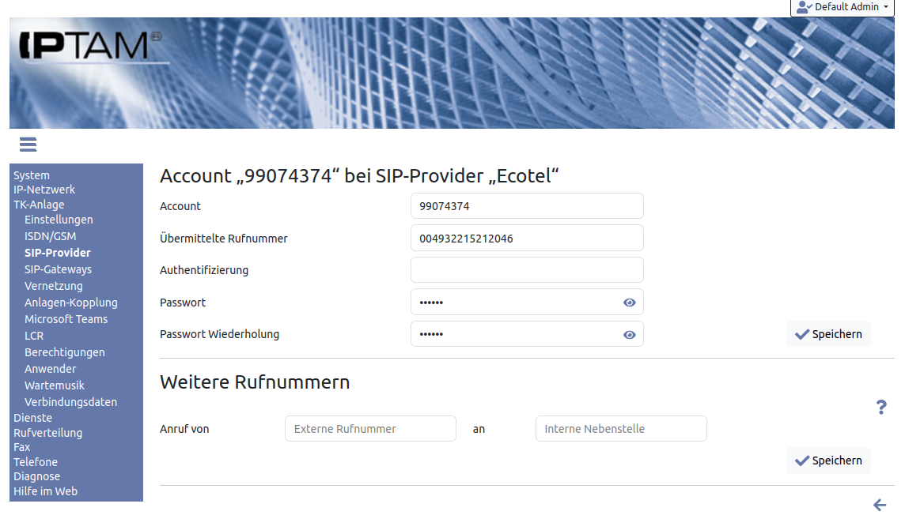
Task: Click the Authentifizierung text field
Action: coord(527,270)
